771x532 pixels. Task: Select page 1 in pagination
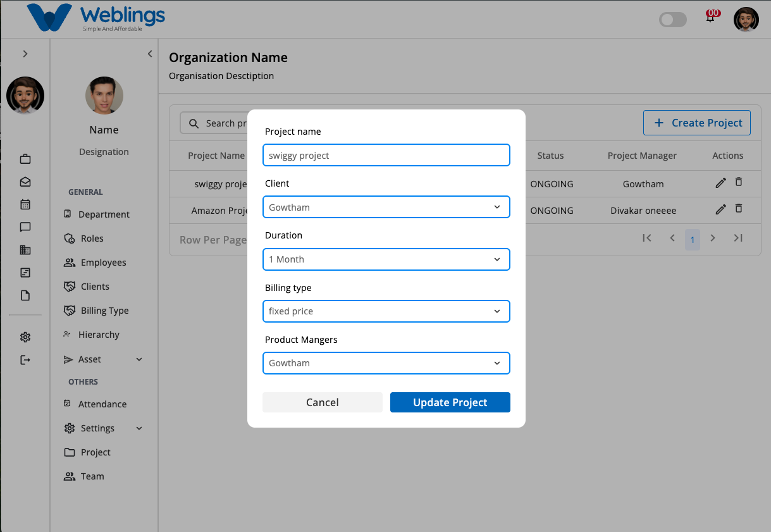(693, 239)
